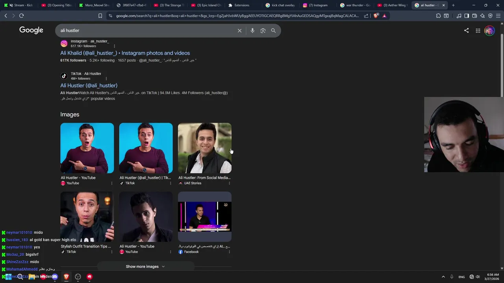Image resolution: width=504 pixels, height=283 pixels.
Task: Open Brave VPN shield icon
Action: click(490, 16)
